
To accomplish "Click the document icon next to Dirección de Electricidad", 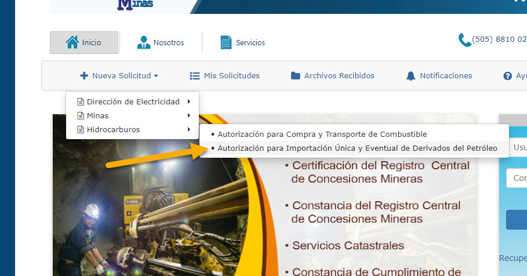I will click(81, 101).
